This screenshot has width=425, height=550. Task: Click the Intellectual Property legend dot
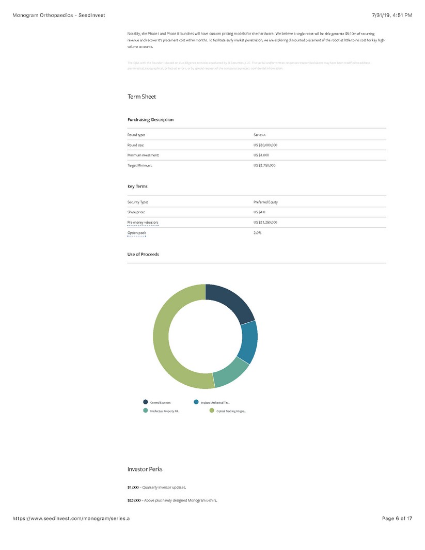[146, 411]
